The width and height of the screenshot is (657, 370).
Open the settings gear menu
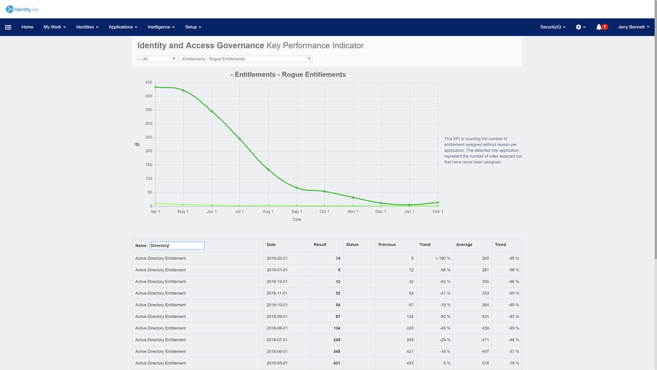[x=580, y=28]
